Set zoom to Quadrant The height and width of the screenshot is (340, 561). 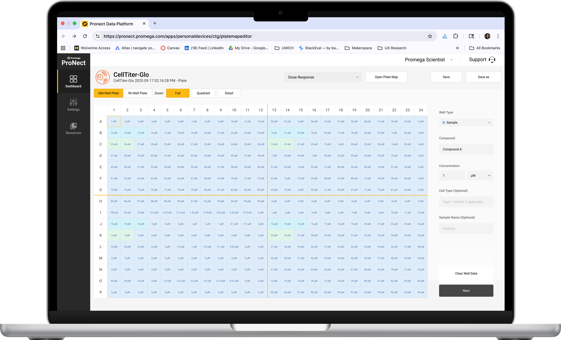203,93
